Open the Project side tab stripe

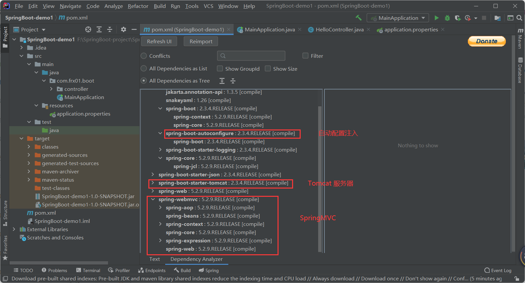click(x=5, y=37)
